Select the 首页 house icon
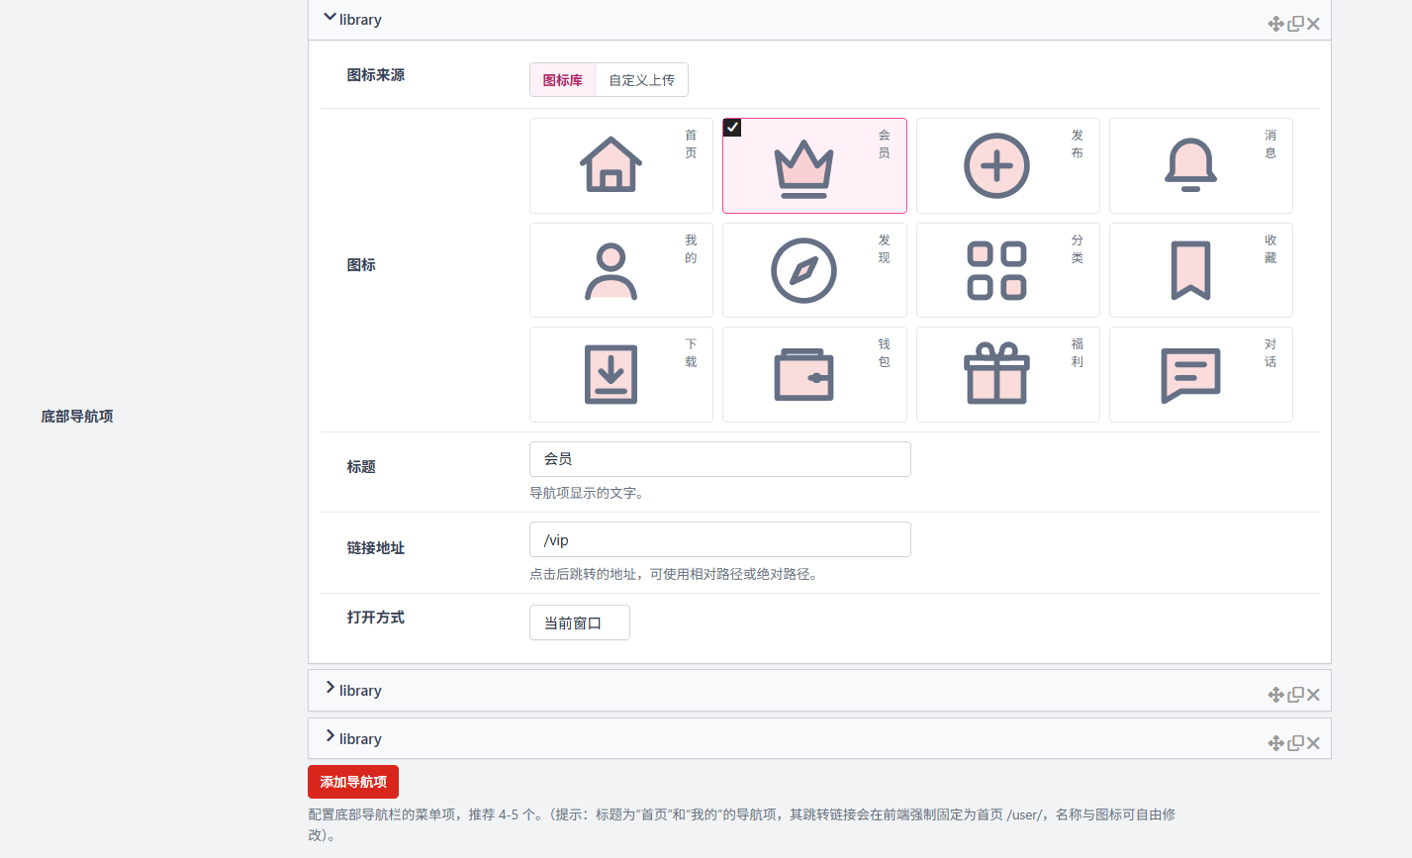Viewport: 1412px width, 858px height. (621, 165)
